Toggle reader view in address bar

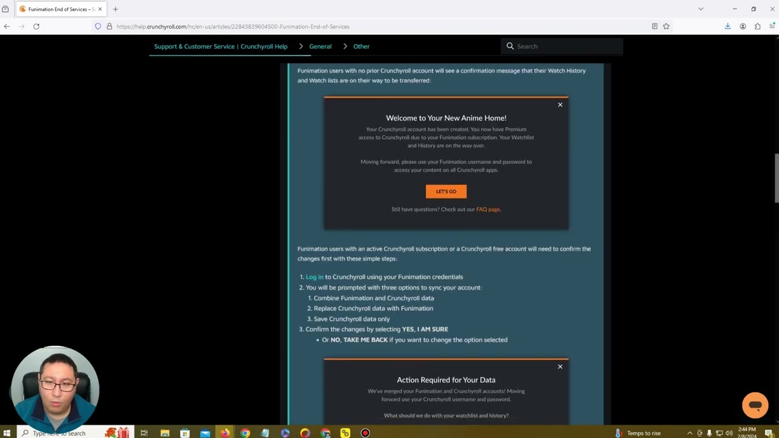654,26
